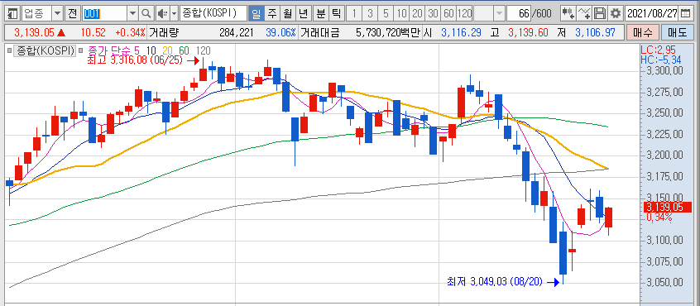
Task: Click small square before 종가 단순 legend
Action: [x=82, y=50]
